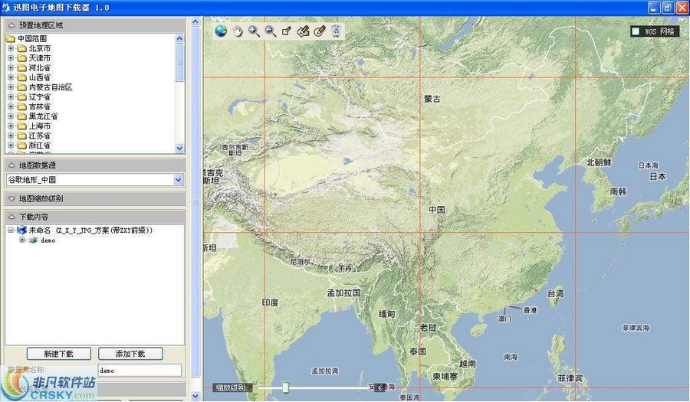Collapse the 预置地理区域 panel header

click(x=94, y=25)
